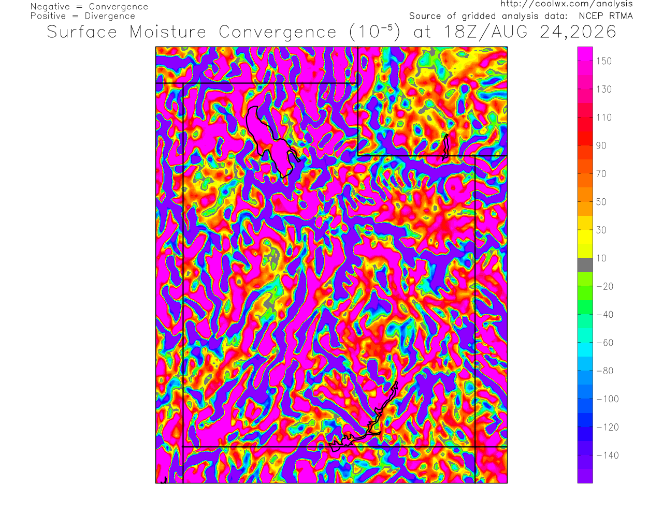This screenshot has width=663, height=530.
Task: Click the magenta top end of the color scale
Action: pyautogui.click(x=585, y=54)
